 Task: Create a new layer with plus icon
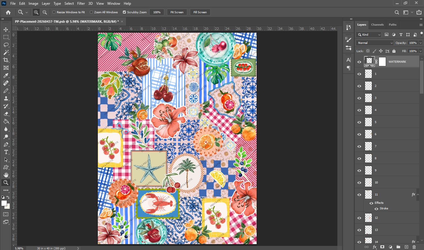click(406, 247)
